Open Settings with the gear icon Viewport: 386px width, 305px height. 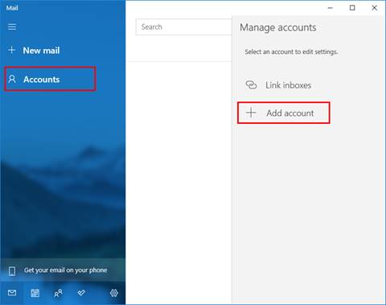(114, 293)
